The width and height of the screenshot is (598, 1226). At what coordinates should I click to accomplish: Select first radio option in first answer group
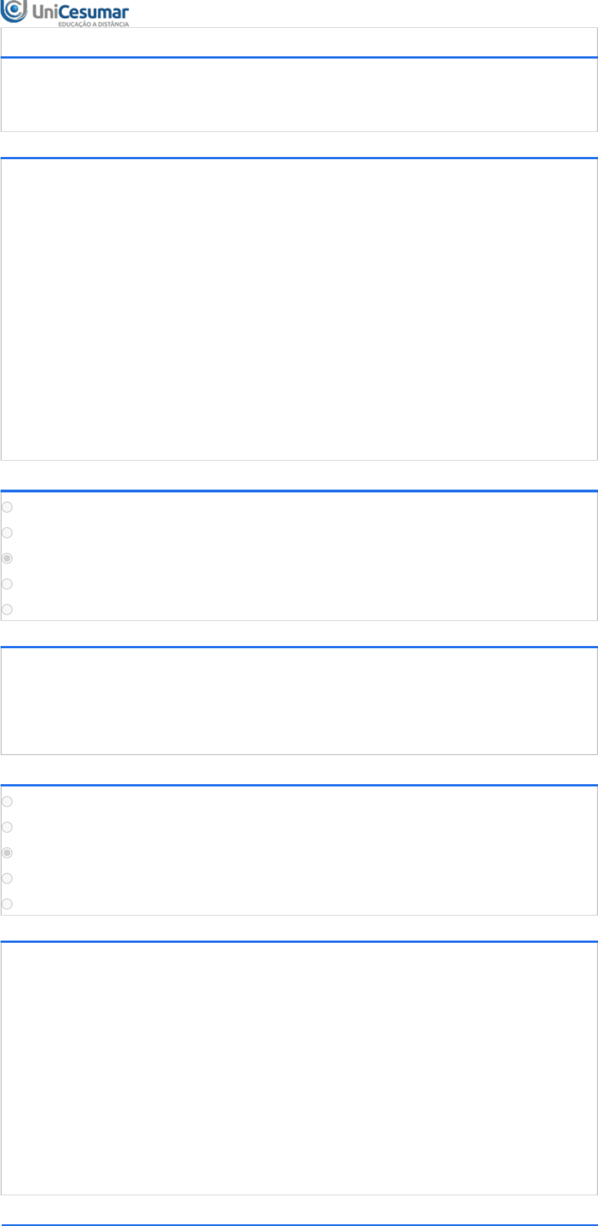[7, 507]
